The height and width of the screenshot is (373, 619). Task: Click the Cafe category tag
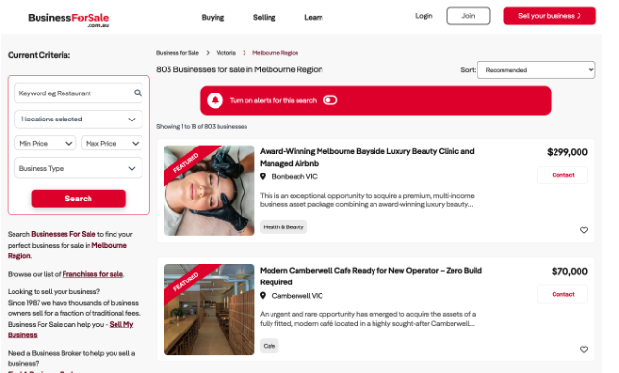click(270, 346)
